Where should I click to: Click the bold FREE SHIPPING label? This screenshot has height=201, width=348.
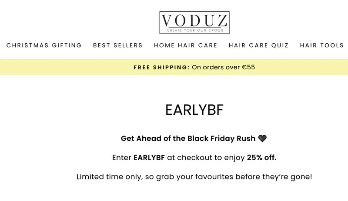point(161,67)
